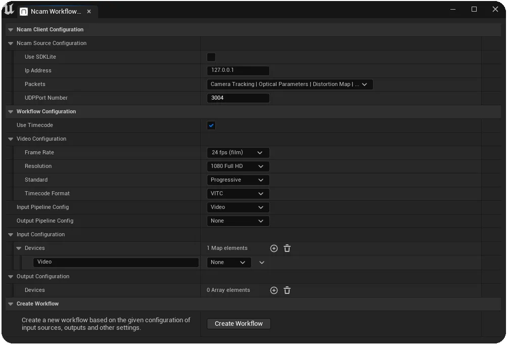The width and height of the screenshot is (507, 345).
Task: Open the Video device None dropdown
Action: point(229,262)
